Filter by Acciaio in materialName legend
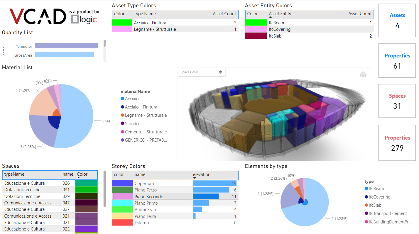This screenshot has height=234, width=419. coord(130,99)
